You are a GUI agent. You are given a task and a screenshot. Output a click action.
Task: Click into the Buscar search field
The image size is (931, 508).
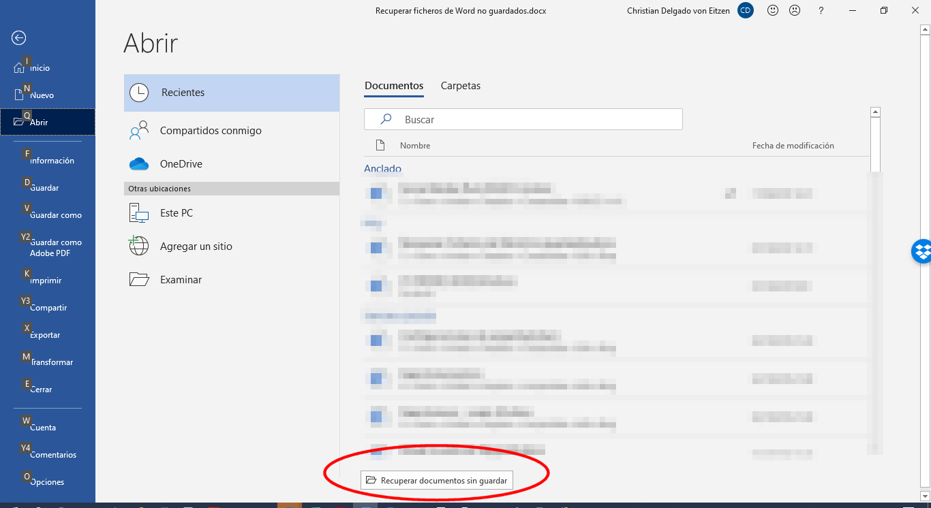[x=532, y=119]
